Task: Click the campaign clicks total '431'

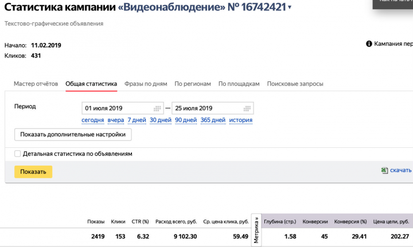Action: tap(36, 56)
